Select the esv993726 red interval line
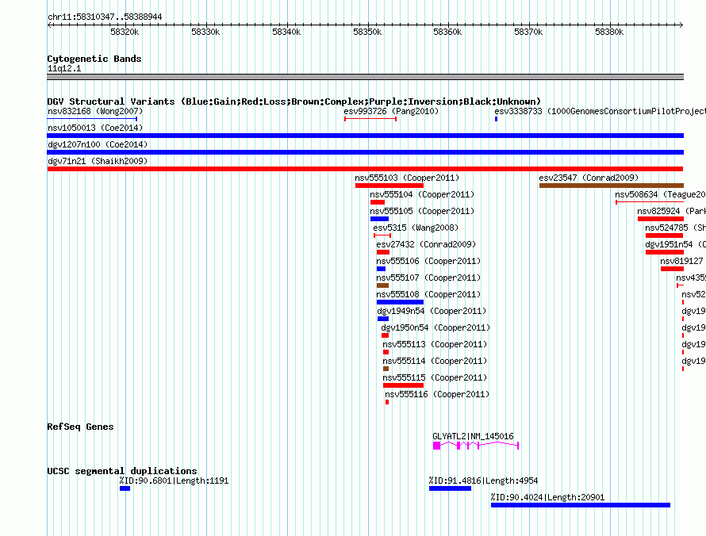 [x=370, y=119]
